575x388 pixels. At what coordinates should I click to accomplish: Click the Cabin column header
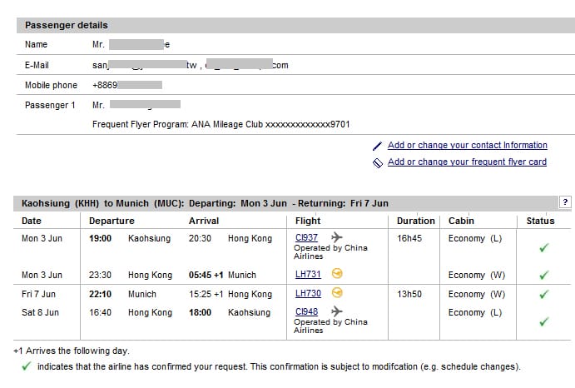point(461,221)
